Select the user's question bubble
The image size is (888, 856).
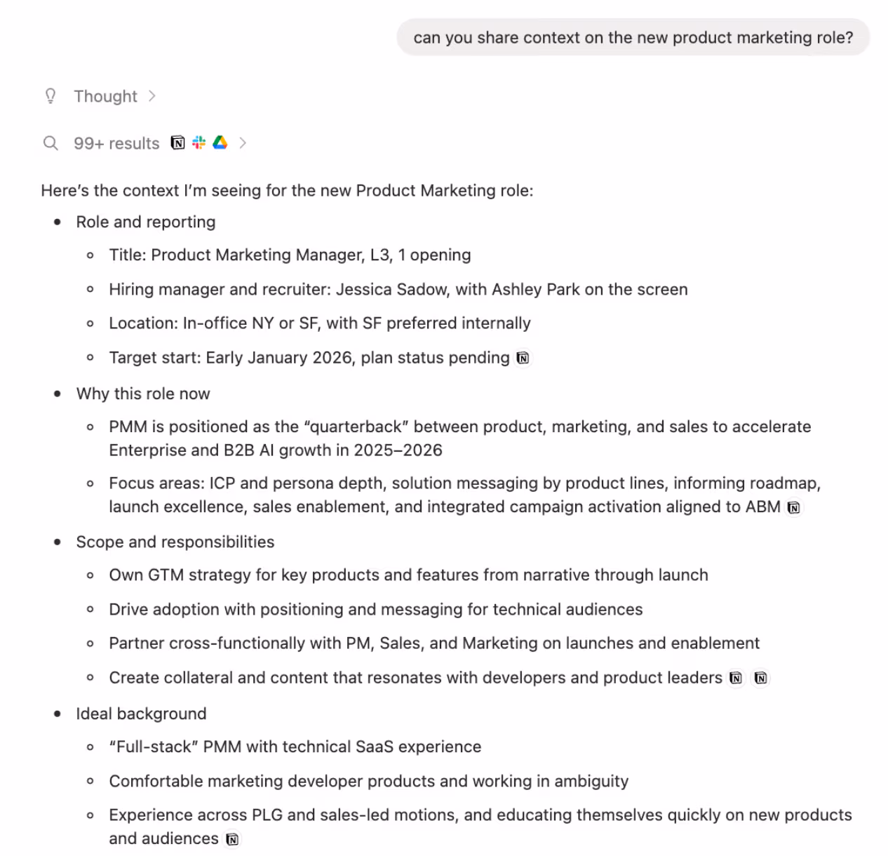point(632,37)
